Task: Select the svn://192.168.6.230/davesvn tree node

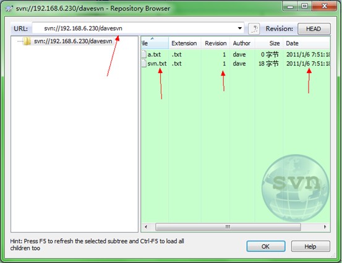Action: click(73, 41)
